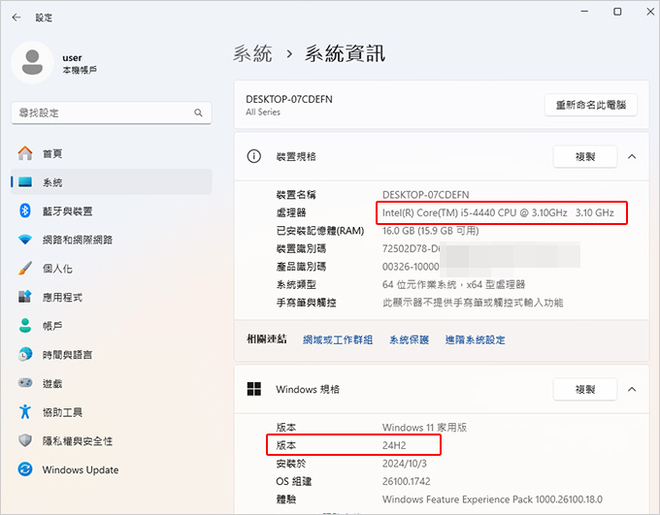Click the RAM value 16.0 GB
This screenshot has height=515, width=660.
point(430,231)
